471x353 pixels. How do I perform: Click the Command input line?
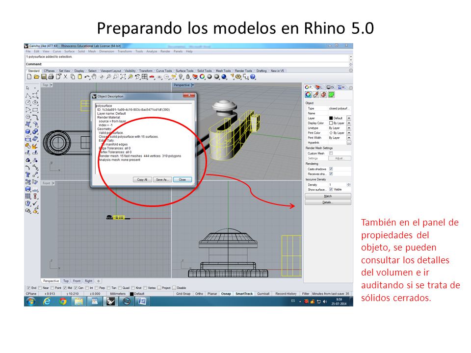pos(188,64)
